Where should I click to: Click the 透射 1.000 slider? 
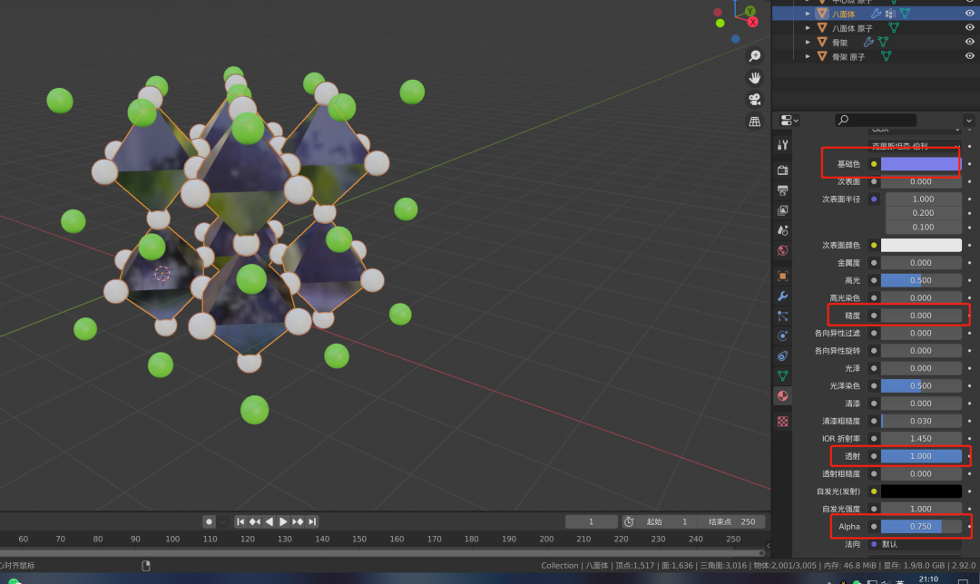point(921,456)
